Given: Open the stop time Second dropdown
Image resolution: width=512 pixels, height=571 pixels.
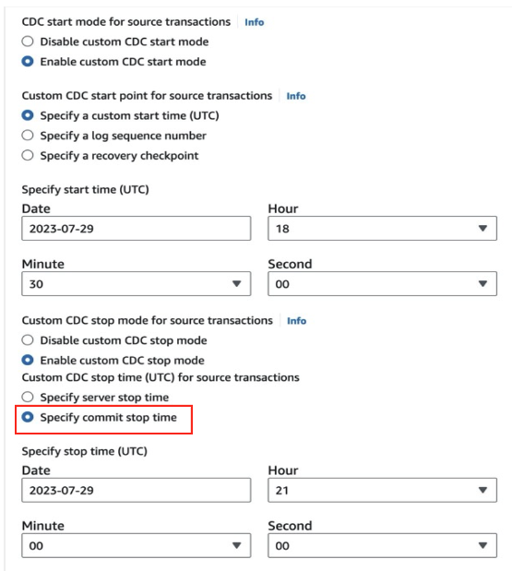Looking at the screenshot, I should (382, 545).
